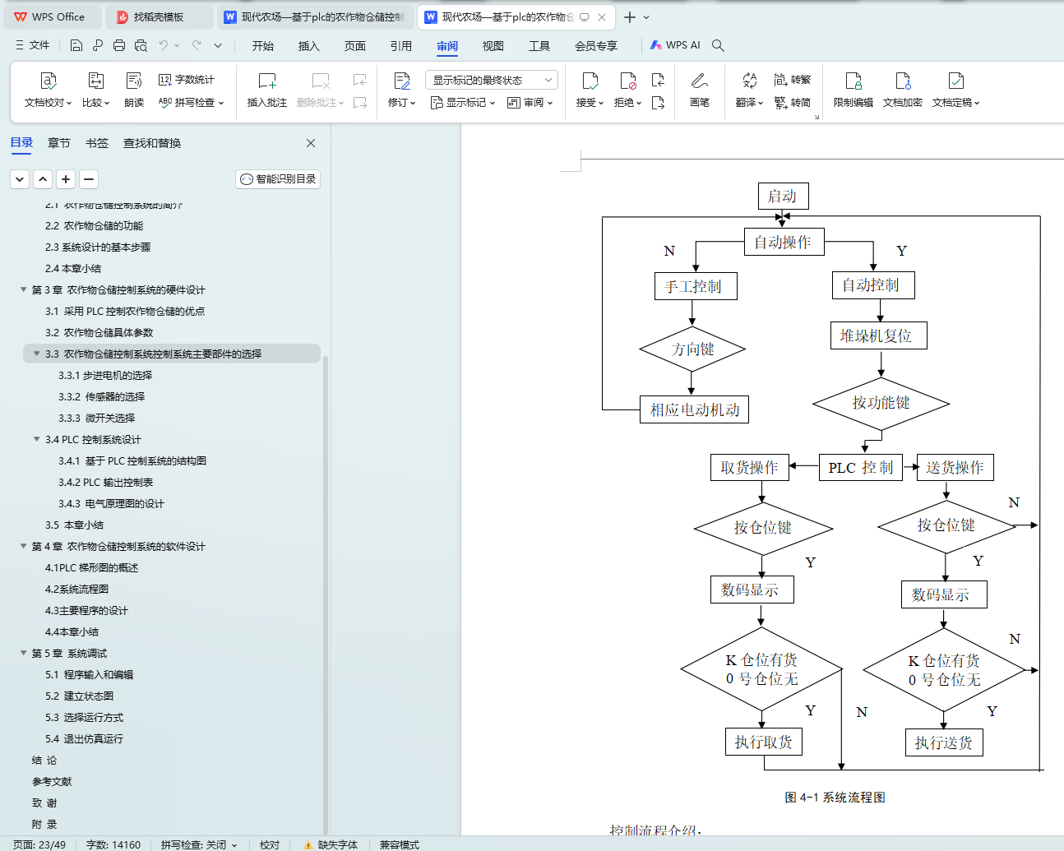Jump to 3.3.1 步进电机的选择 heading

105,375
